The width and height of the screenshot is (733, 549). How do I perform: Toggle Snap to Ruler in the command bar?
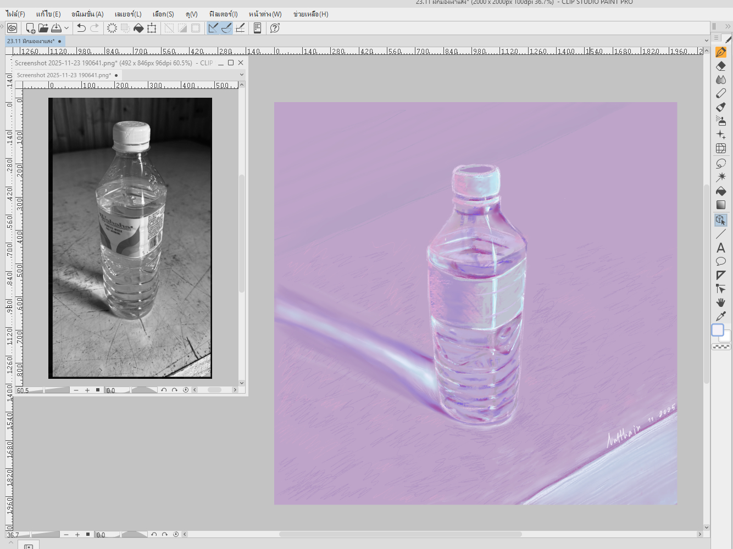[213, 28]
